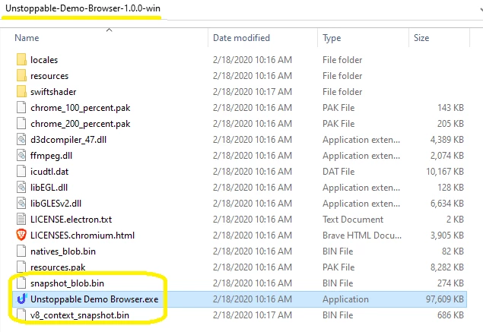
Task: Select file name libGLESv2.dll
Action: (x=56, y=204)
